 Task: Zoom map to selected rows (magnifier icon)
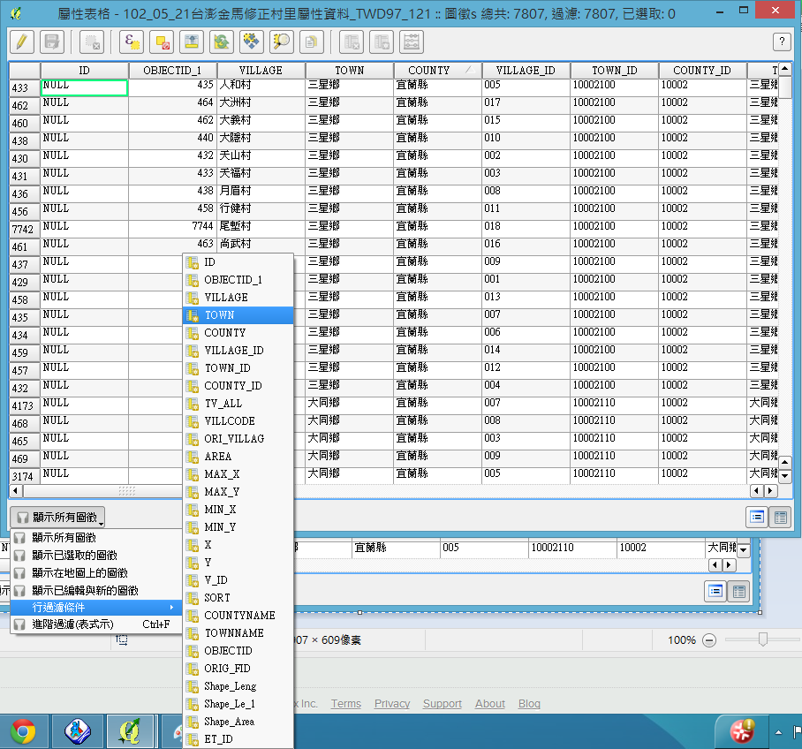pos(282,42)
